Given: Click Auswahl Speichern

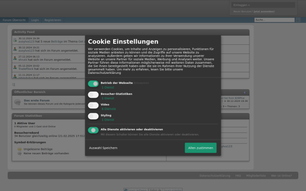Looking at the screenshot, I should click(103, 148).
